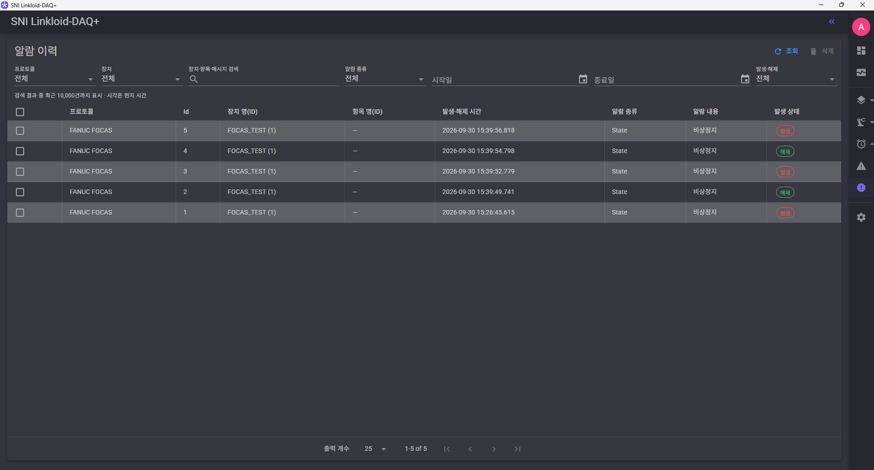Go to next page of results
The image size is (874, 470).
tap(494, 449)
